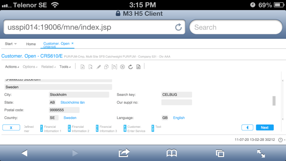
Task: Click the Next button
Action: 265,127
